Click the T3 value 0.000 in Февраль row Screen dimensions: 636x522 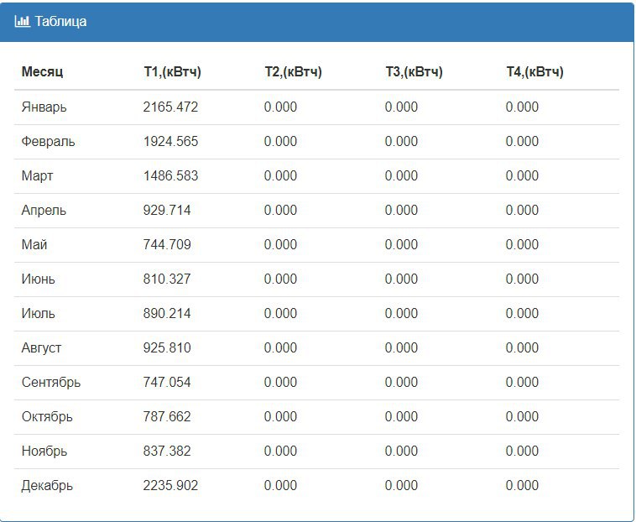[401, 142]
